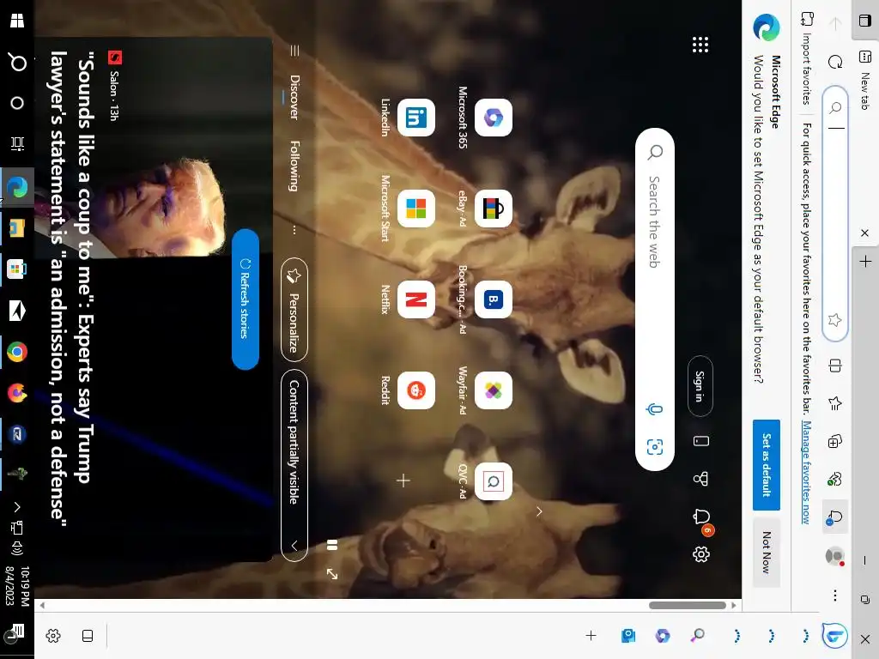Open Browser essentials heart icon

pos(834,479)
